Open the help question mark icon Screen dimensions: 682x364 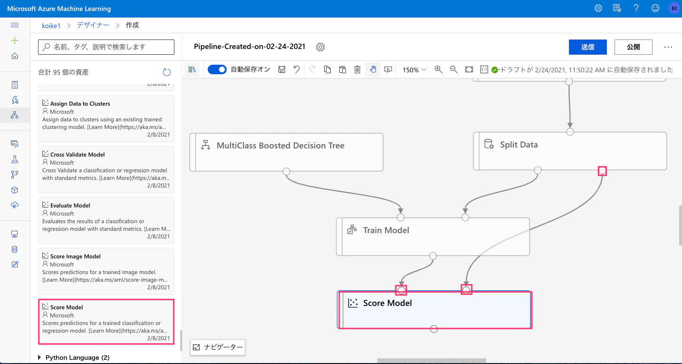pos(636,9)
